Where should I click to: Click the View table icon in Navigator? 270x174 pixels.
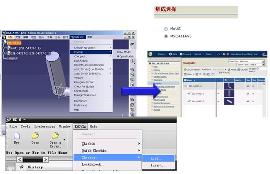(185, 74)
